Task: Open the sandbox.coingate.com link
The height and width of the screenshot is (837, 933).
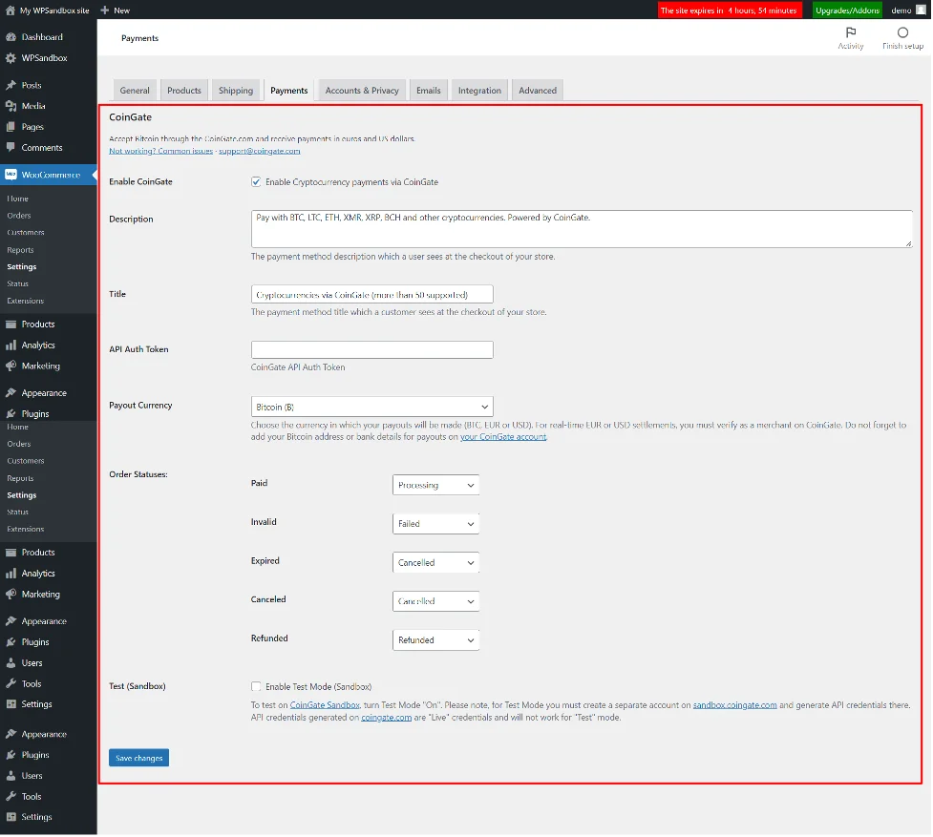Action: point(735,705)
